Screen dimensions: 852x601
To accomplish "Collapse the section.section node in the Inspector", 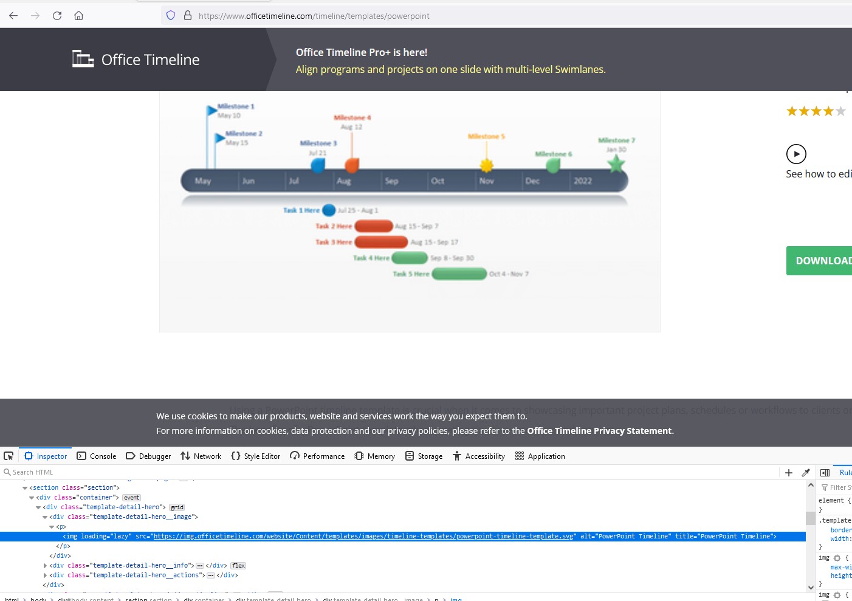I will [x=25, y=487].
